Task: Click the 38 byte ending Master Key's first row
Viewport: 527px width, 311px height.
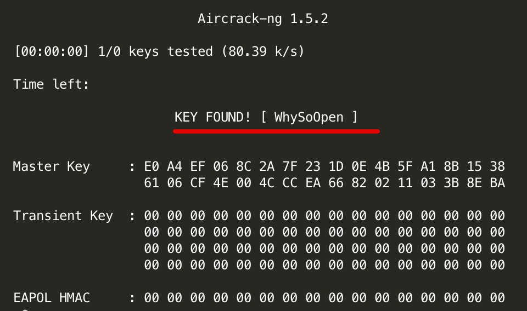Action: [497, 166]
